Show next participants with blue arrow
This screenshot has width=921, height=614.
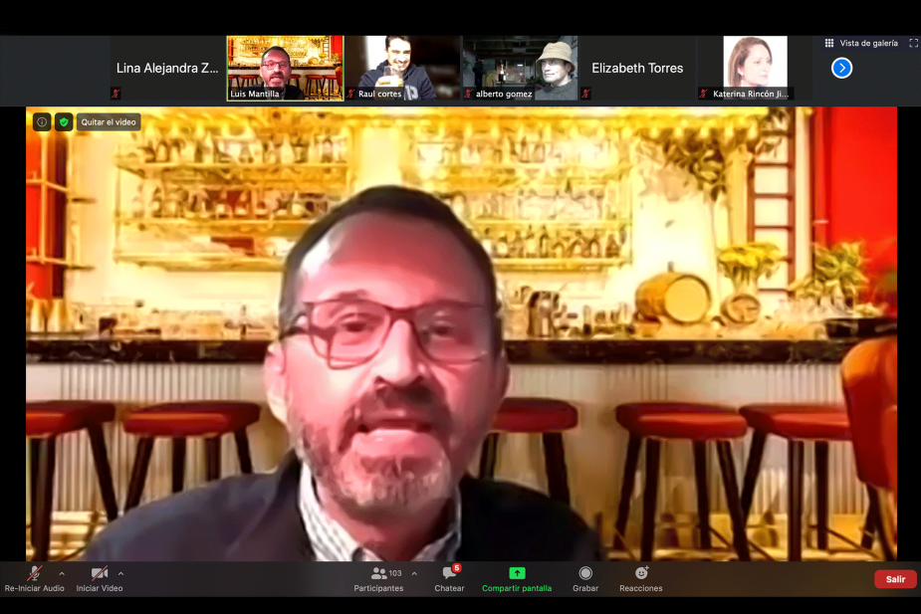coord(841,68)
